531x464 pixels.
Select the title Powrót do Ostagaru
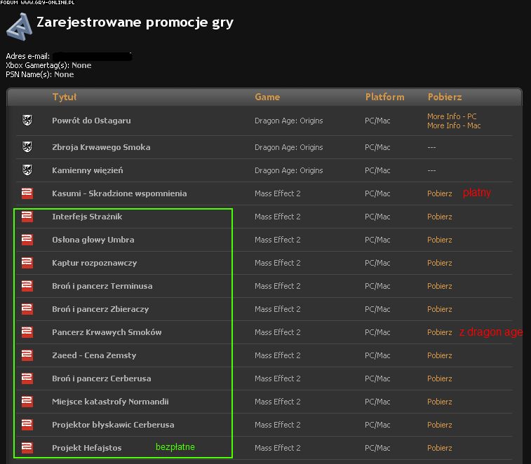91,121
